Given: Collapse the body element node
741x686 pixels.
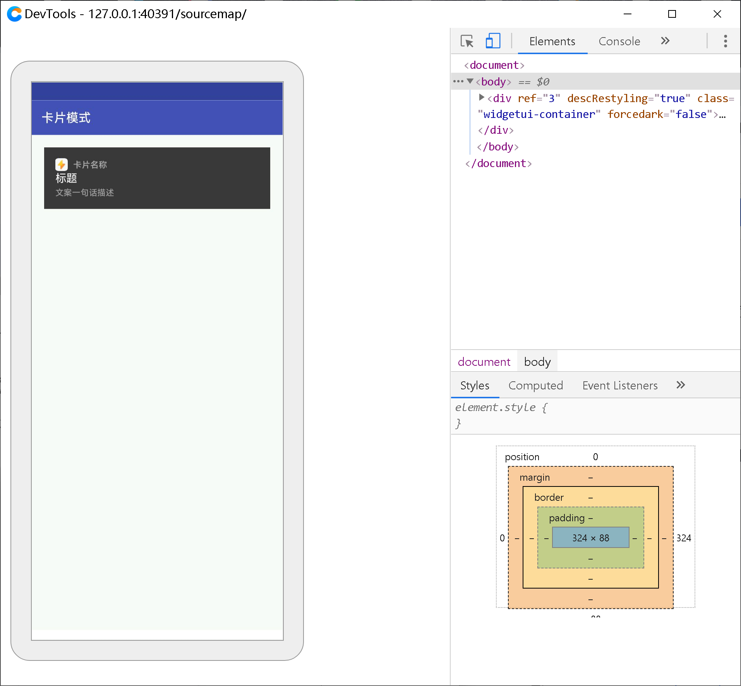Looking at the screenshot, I should click(471, 81).
